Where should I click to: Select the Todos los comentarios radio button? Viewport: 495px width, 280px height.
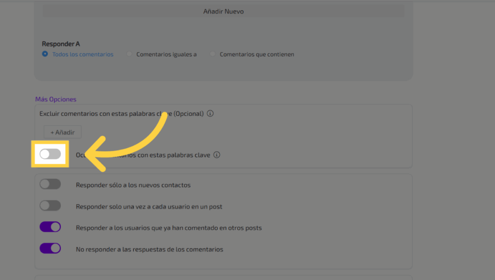point(45,54)
